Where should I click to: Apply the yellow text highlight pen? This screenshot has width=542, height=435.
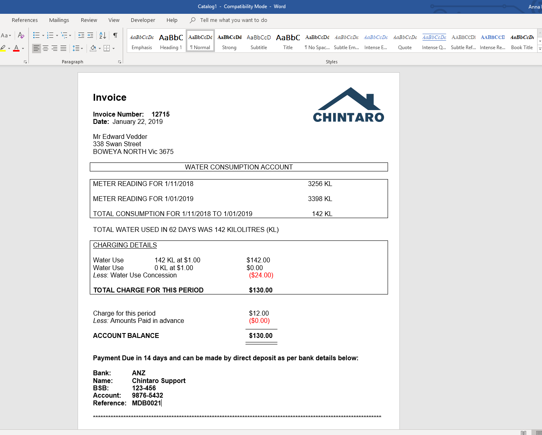[3, 48]
